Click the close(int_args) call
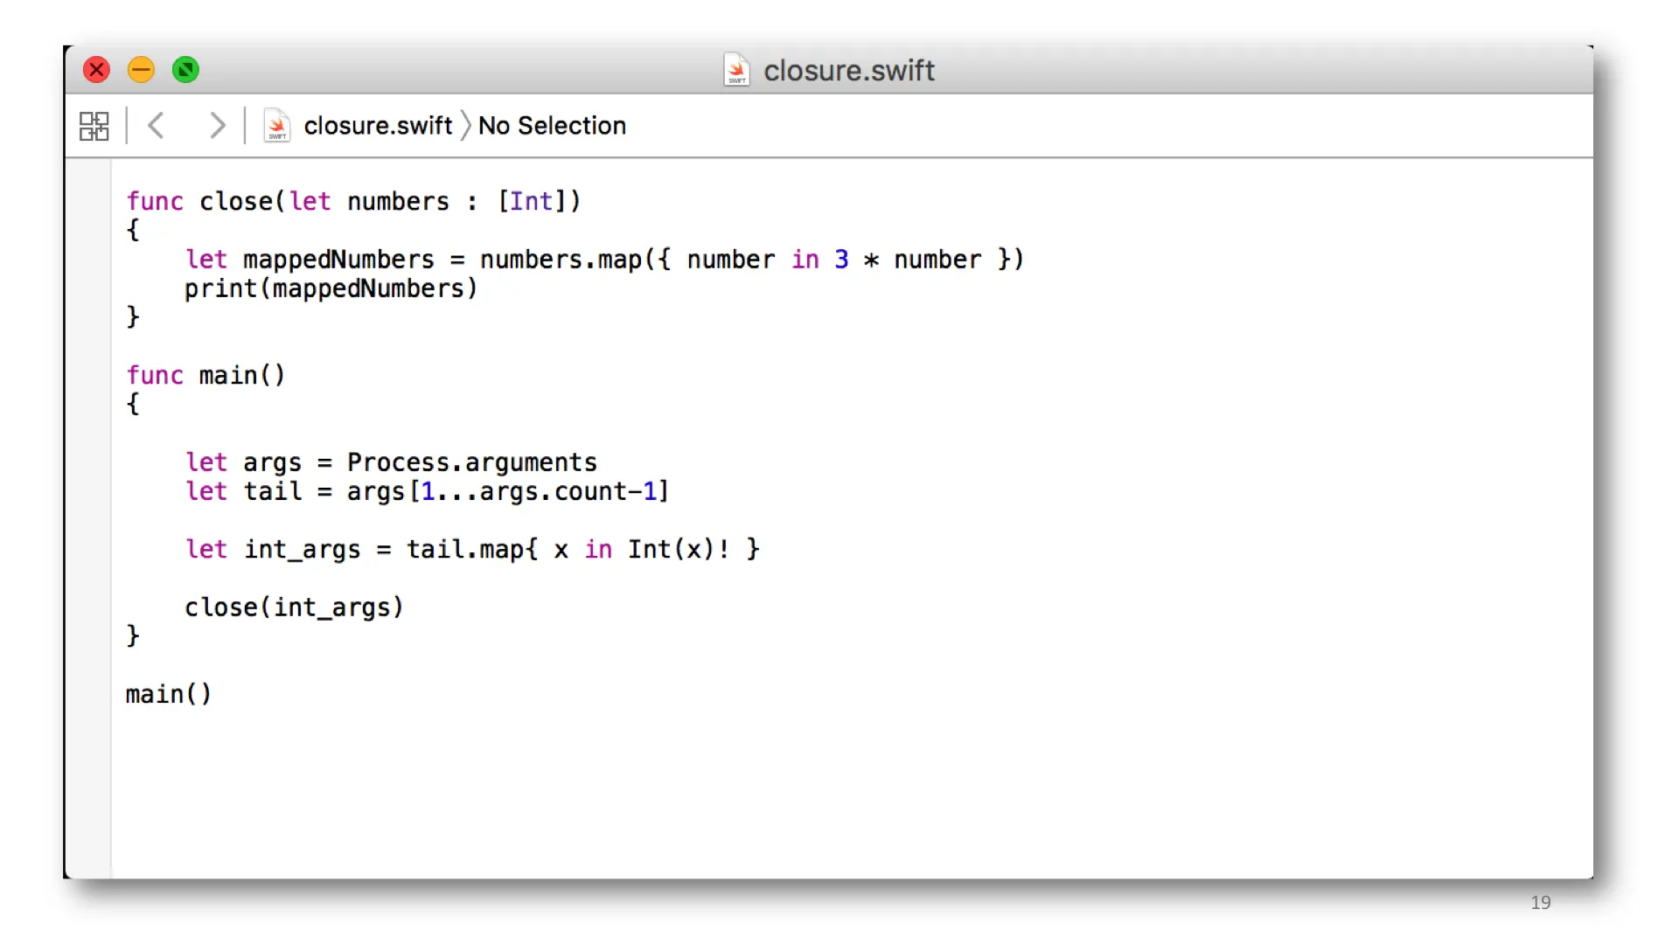Viewport: 1679px width, 944px height. click(294, 607)
